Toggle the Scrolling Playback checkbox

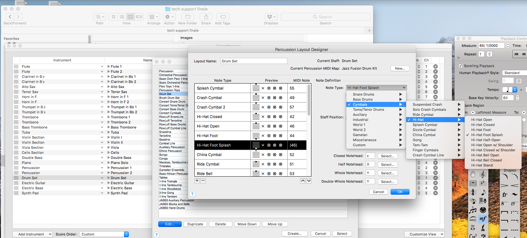[x=461, y=66]
